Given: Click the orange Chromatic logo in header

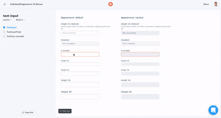Looking at the screenshot, I should [x=110, y=4].
